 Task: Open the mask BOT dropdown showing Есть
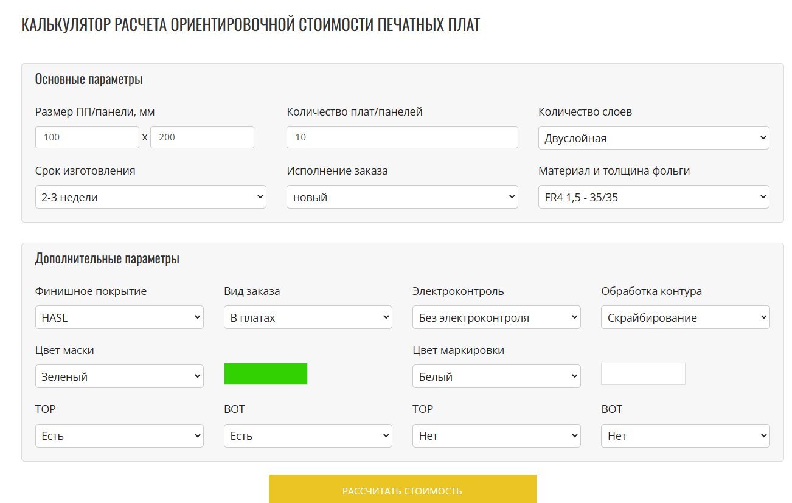point(308,435)
